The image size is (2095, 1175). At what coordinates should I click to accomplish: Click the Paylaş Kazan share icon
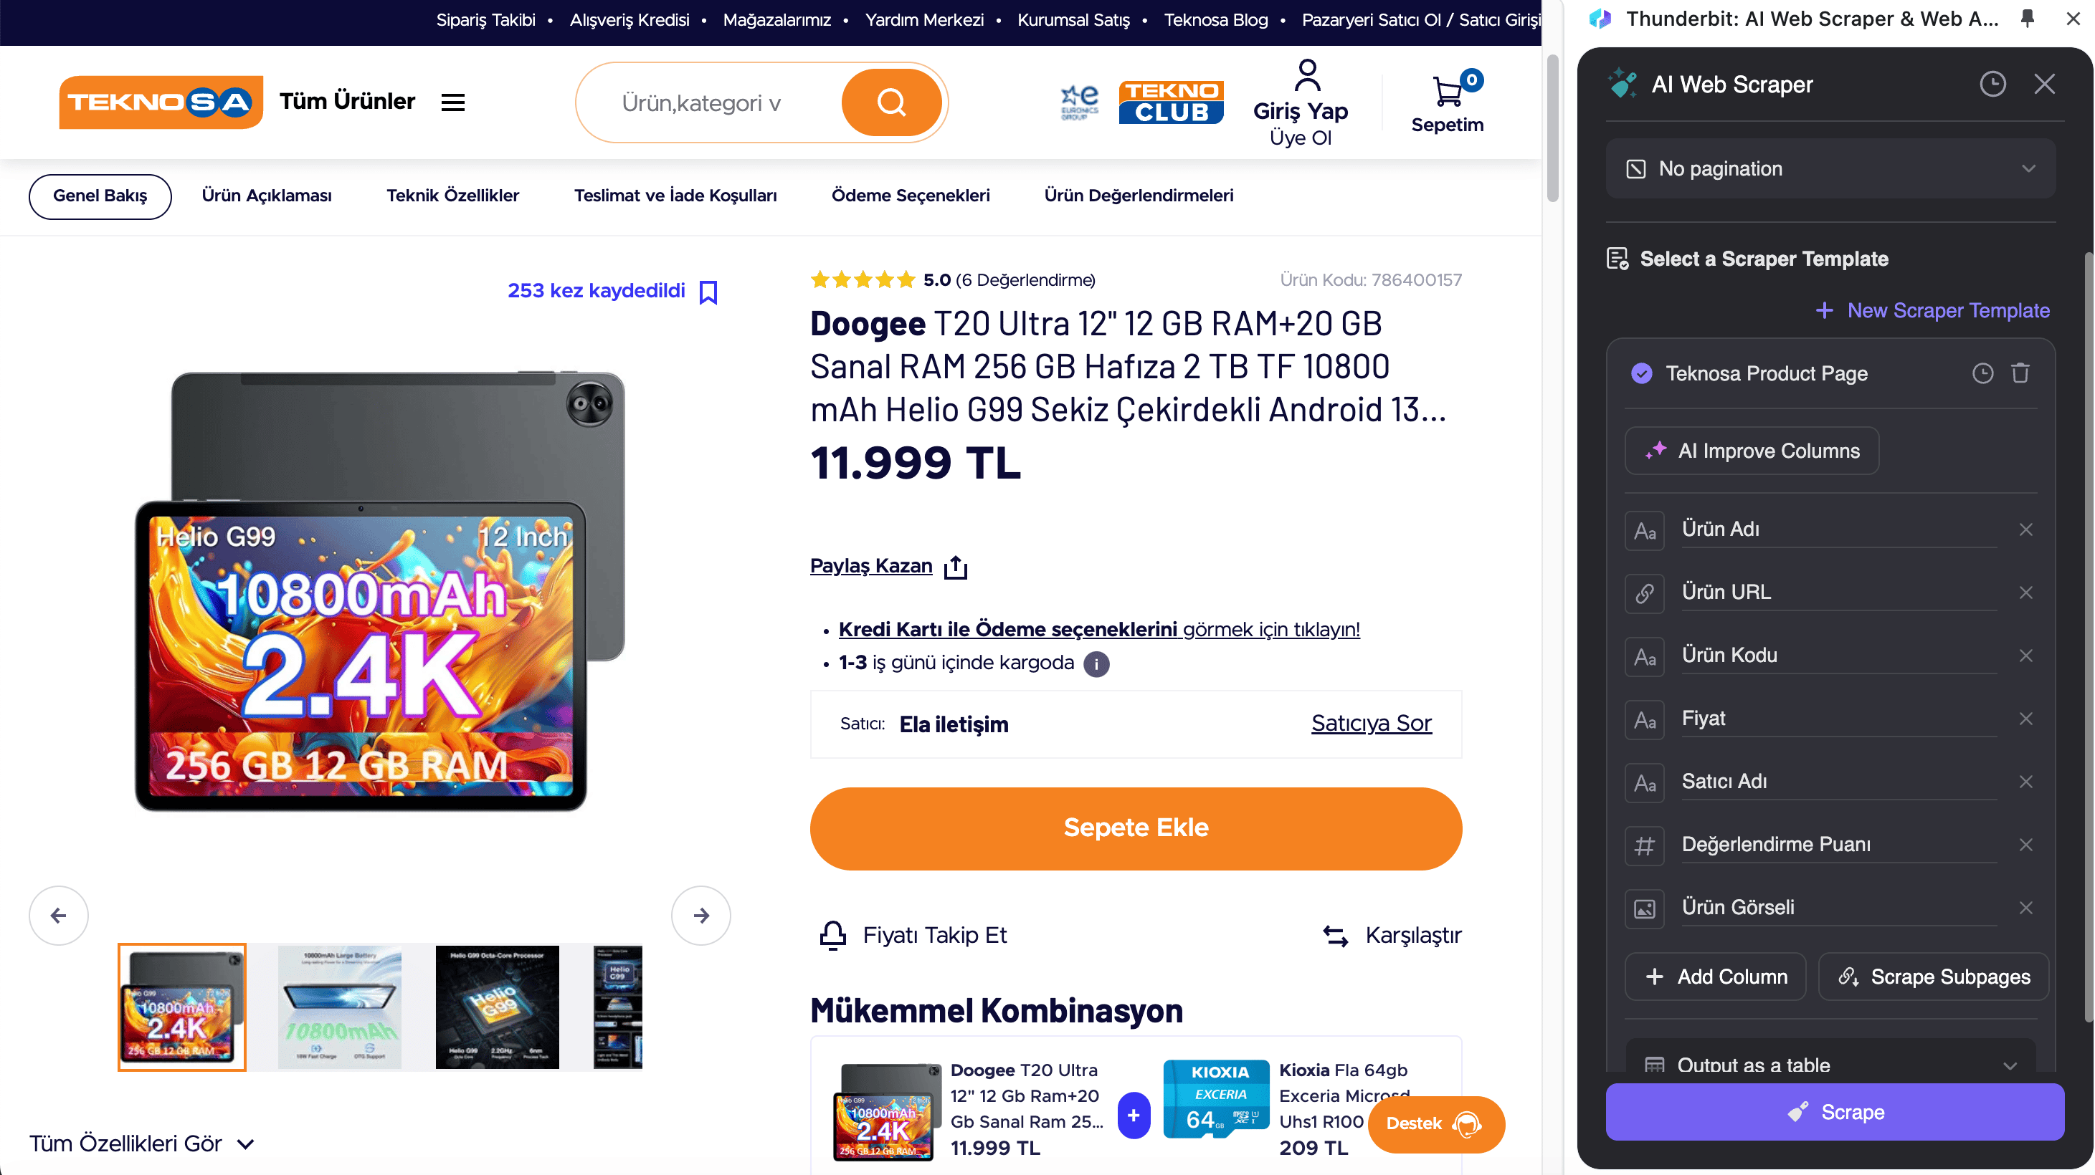pos(956,567)
